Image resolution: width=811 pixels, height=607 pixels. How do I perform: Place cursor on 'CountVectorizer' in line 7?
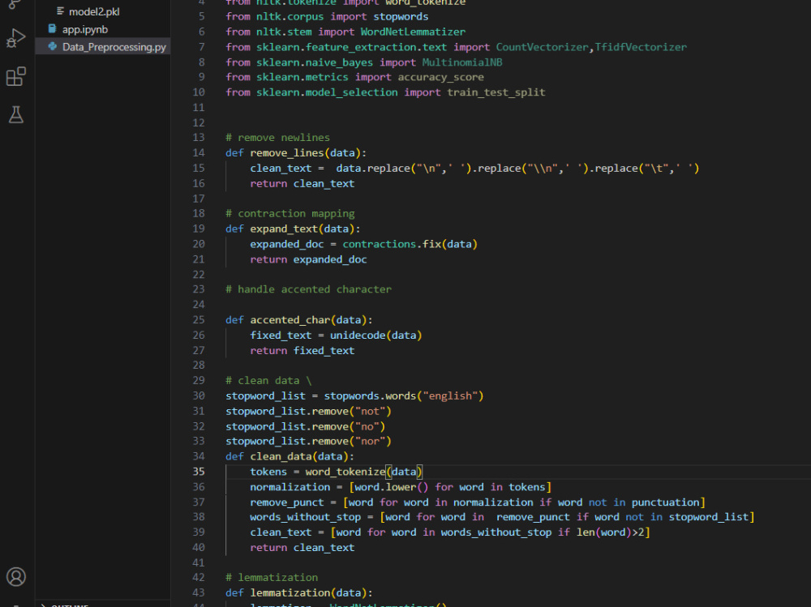pyautogui.click(x=542, y=47)
